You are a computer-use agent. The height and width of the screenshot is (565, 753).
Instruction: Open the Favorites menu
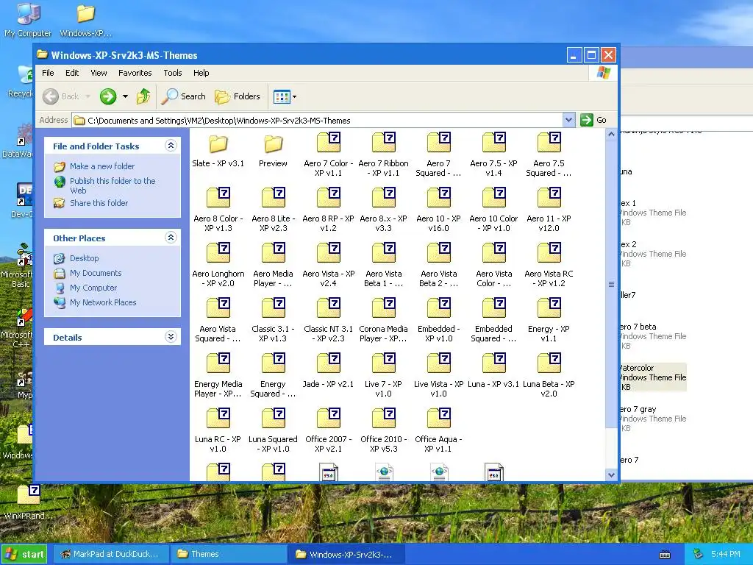[x=135, y=73]
